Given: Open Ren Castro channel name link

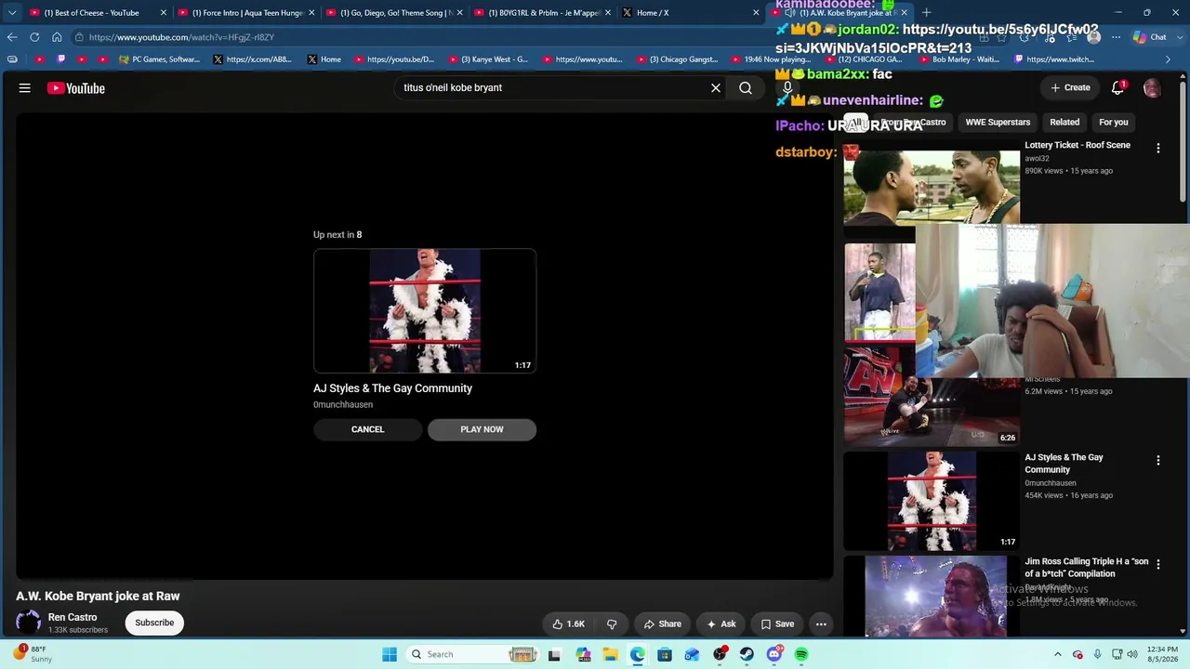Looking at the screenshot, I should 73,617.
